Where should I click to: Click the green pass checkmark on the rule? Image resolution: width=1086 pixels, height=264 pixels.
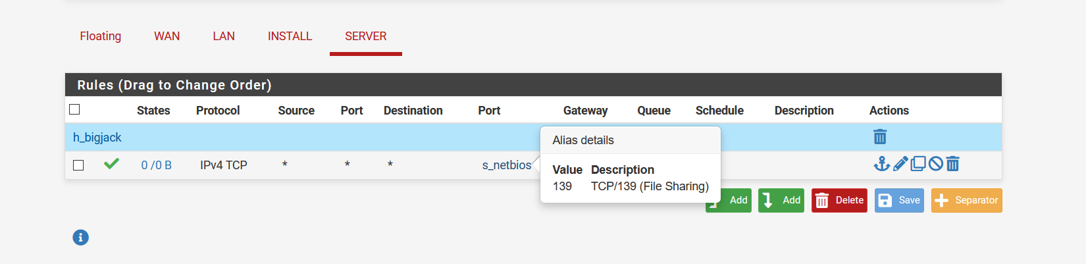(112, 164)
